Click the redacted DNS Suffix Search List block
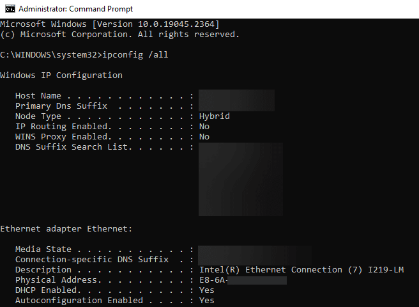419x307 pixels. tap(241, 179)
